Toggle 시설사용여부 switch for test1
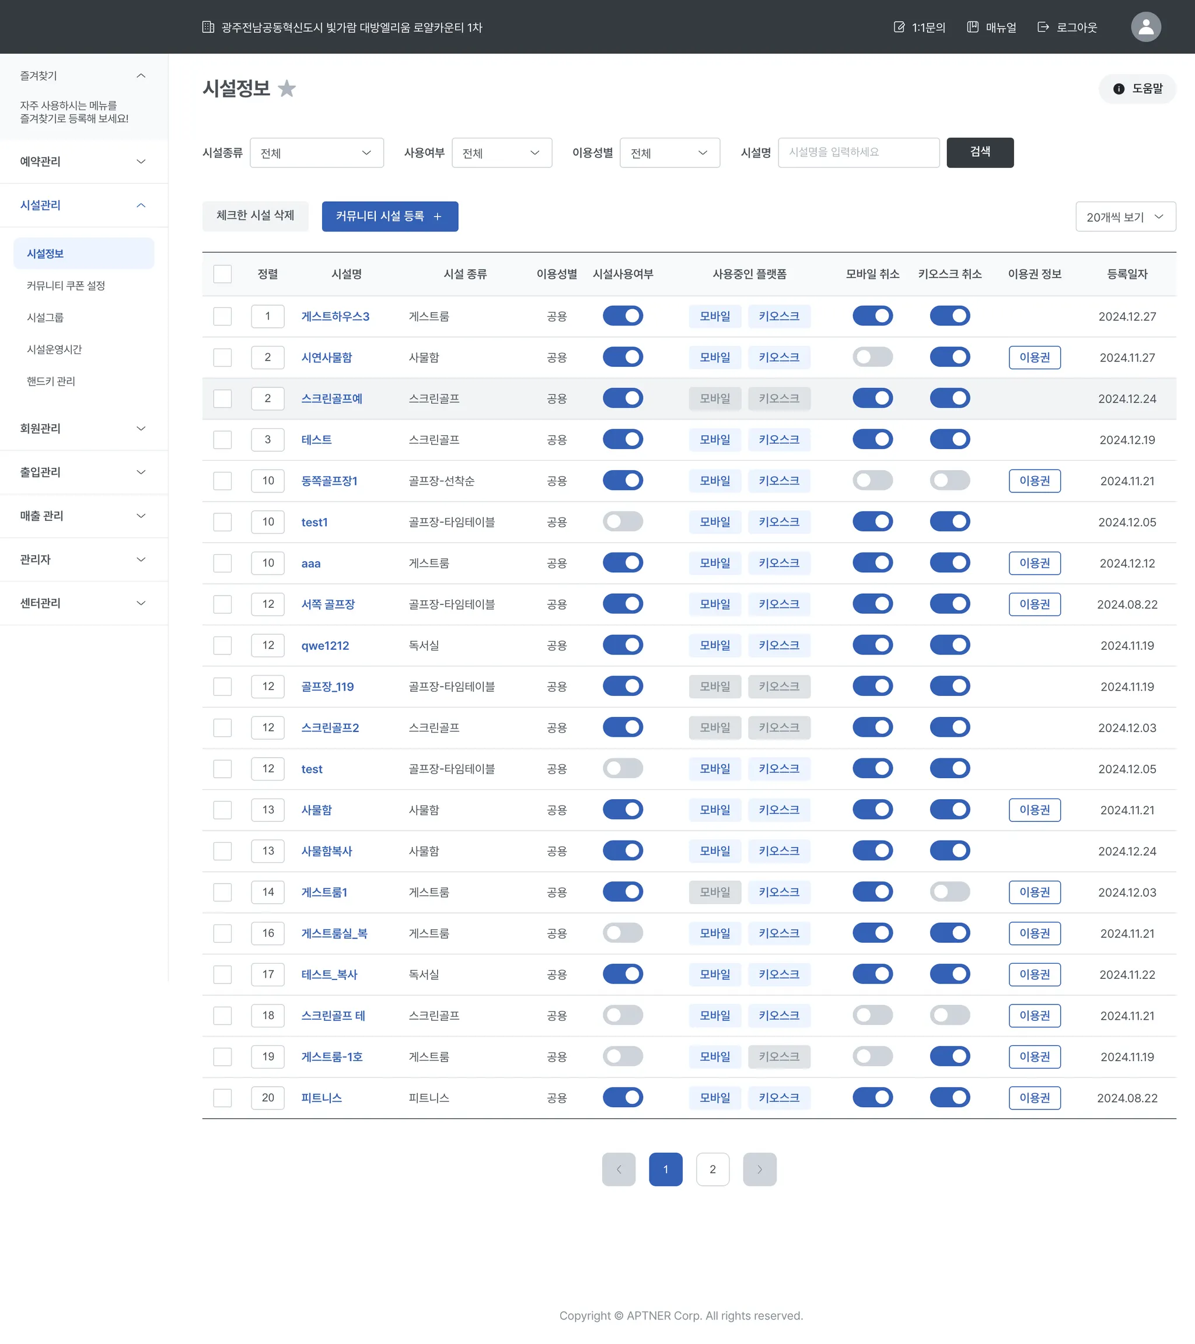The width and height of the screenshot is (1195, 1344). point(622,522)
